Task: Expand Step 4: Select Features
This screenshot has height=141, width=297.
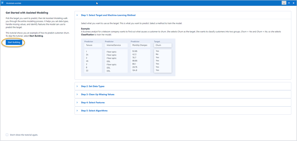Action: pyautogui.click(x=183, y=102)
